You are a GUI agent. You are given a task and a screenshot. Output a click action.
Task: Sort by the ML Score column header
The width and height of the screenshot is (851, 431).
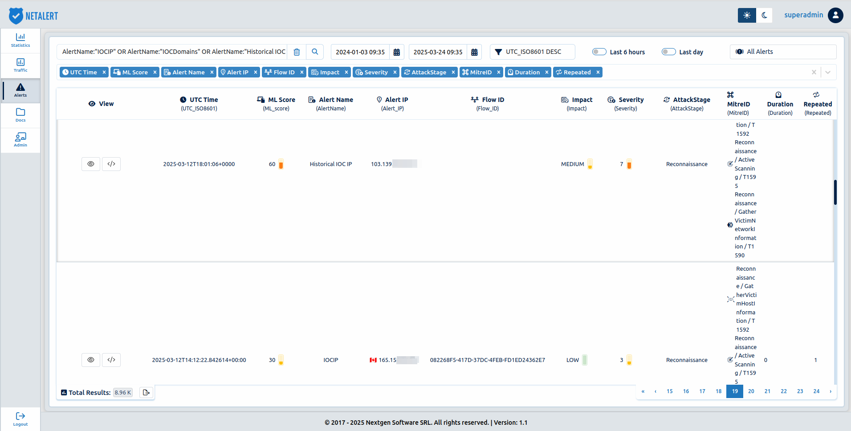(276, 104)
